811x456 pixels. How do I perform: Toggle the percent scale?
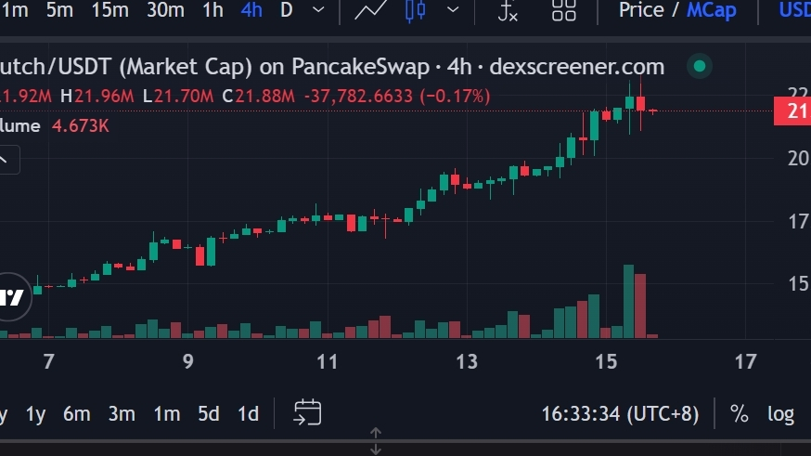tap(740, 414)
